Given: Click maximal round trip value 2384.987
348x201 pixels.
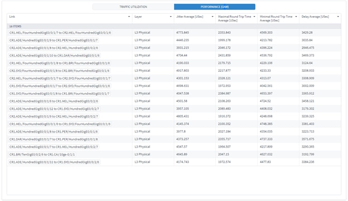Looking at the screenshot, I should [x=224, y=94].
